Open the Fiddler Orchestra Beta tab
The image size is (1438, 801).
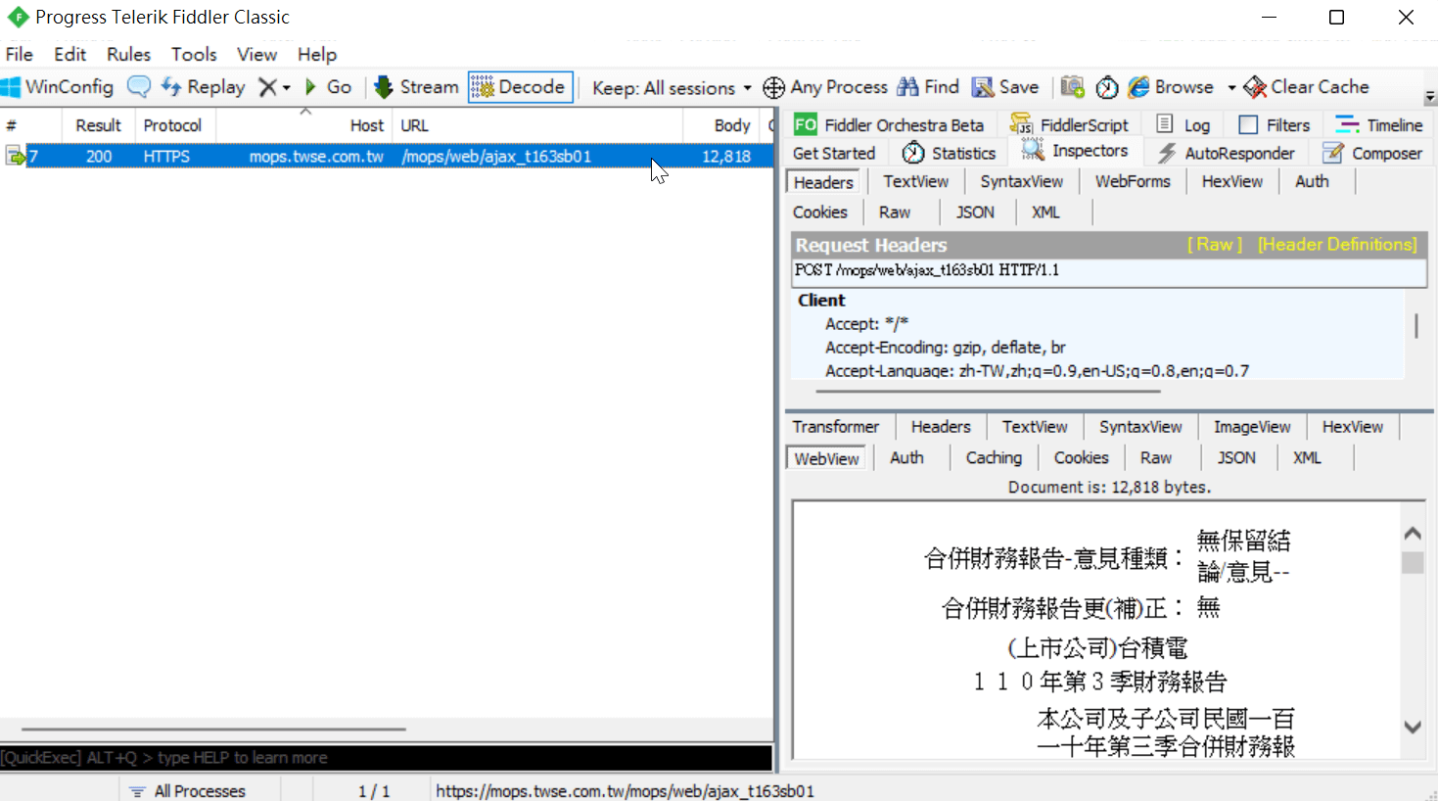coord(889,125)
